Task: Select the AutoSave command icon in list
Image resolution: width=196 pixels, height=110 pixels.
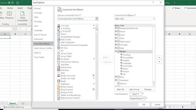Action: pyautogui.click(x=58, y=70)
